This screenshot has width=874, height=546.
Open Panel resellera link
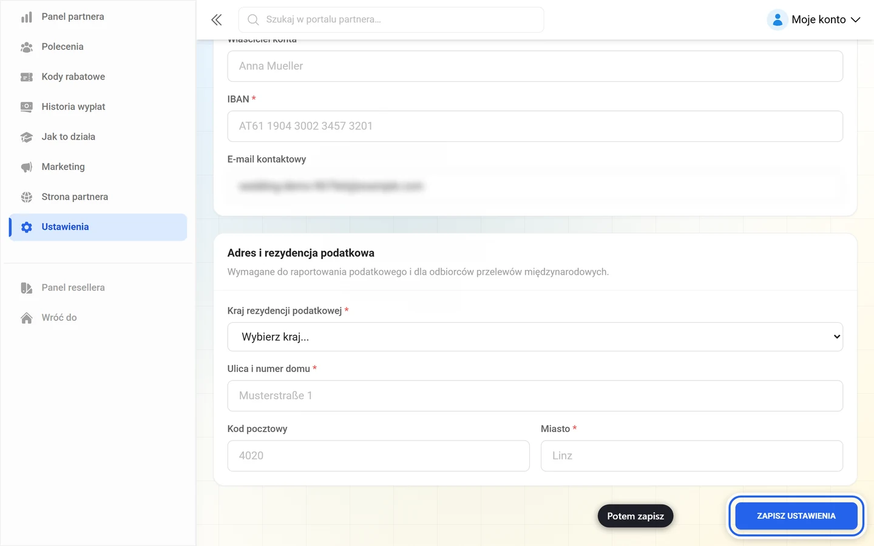point(98,288)
